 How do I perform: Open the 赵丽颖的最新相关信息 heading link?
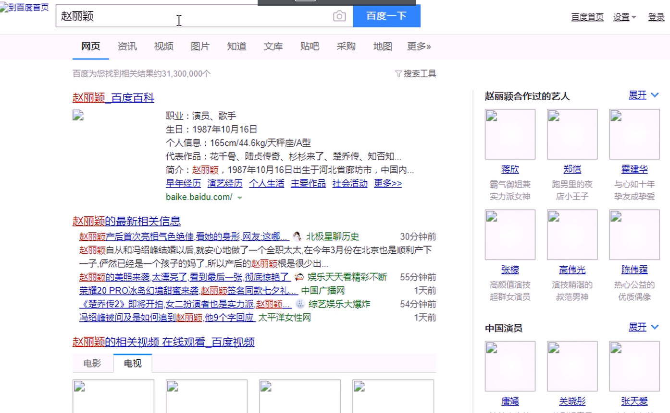[x=126, y=221]
